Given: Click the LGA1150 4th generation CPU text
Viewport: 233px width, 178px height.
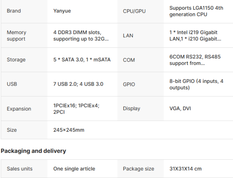Looking at the screenshot, I should pyautogui.click(x=196, y=11).
